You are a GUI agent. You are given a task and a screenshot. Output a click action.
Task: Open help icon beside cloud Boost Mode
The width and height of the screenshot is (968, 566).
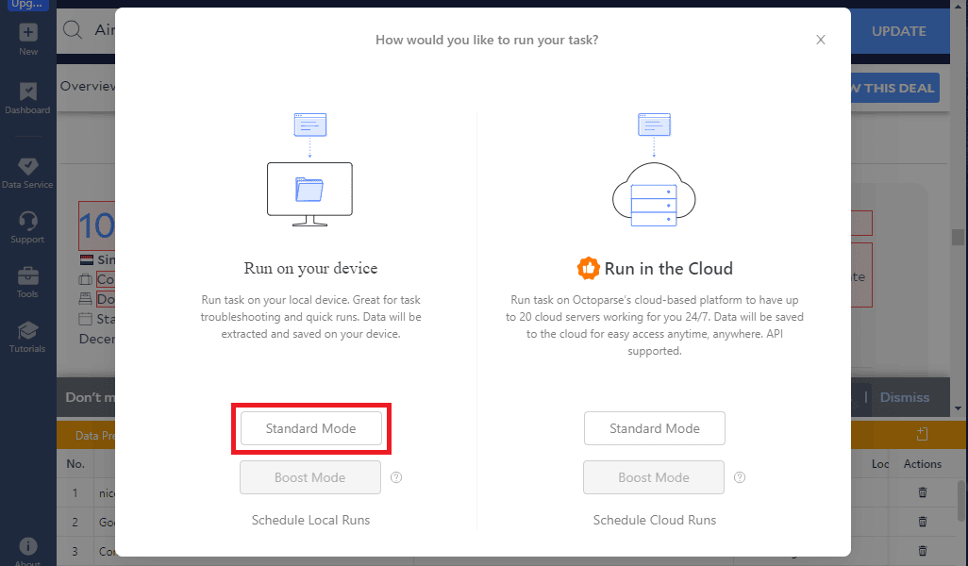click(740, 477)
